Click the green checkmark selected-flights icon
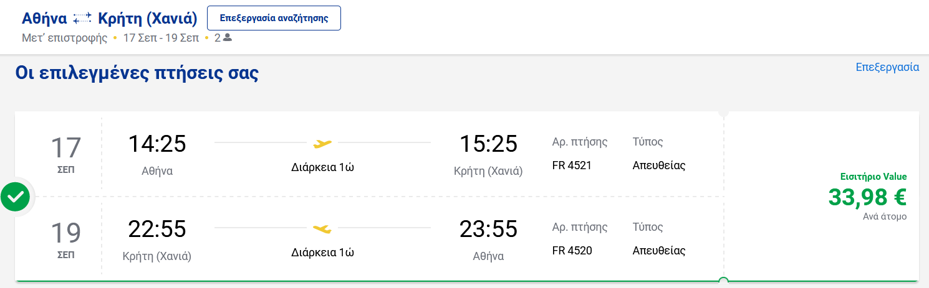Viewport: 929px width, 288px height. click(x=16, y=197)
